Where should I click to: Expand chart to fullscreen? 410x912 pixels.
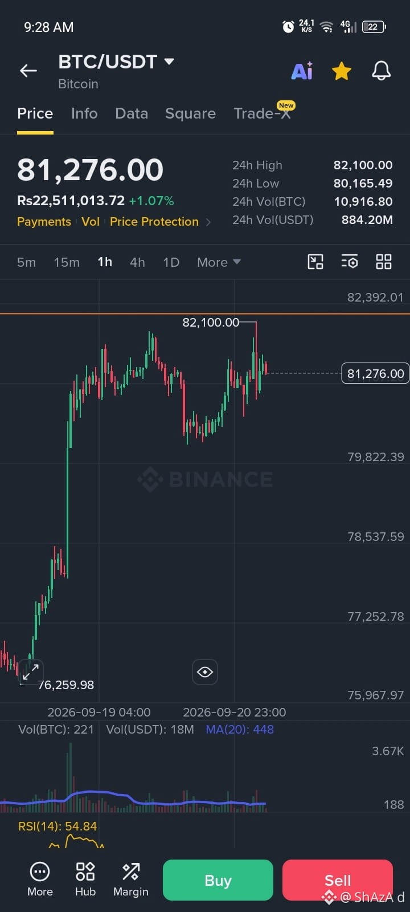click(x=30, y=671)
